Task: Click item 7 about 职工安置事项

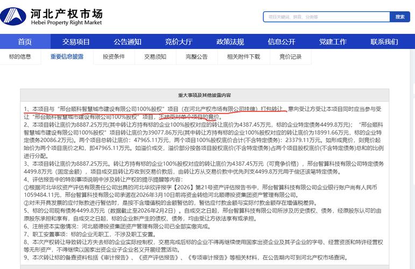Action: (x=90, y=235)
